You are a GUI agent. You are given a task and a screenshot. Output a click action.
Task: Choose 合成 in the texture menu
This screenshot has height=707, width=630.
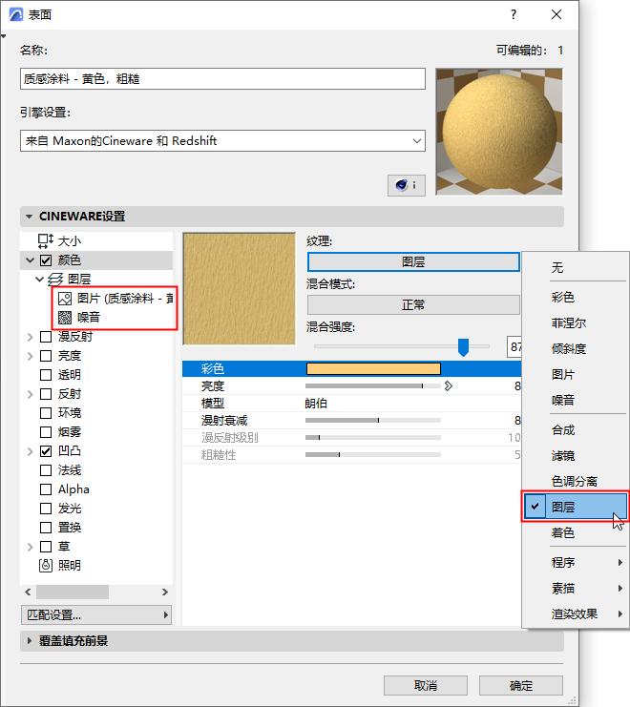point(575,430)
